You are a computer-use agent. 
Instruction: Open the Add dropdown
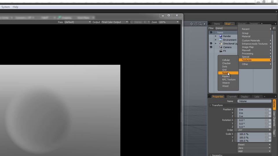point(254,151)
